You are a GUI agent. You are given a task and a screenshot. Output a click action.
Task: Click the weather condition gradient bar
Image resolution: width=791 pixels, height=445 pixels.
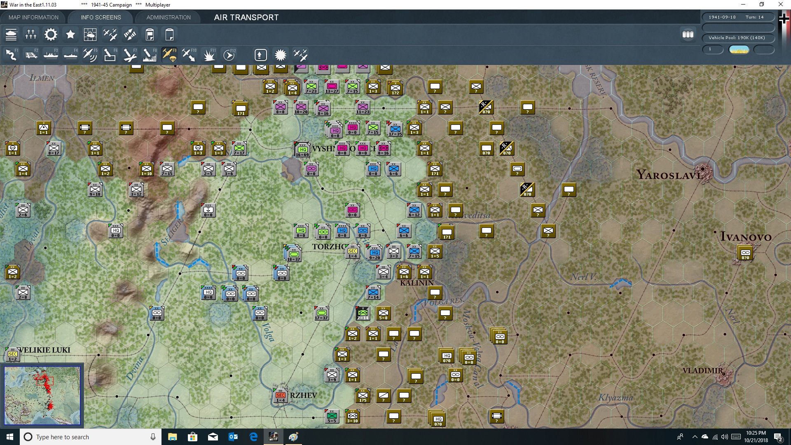(x=739, y=49)
